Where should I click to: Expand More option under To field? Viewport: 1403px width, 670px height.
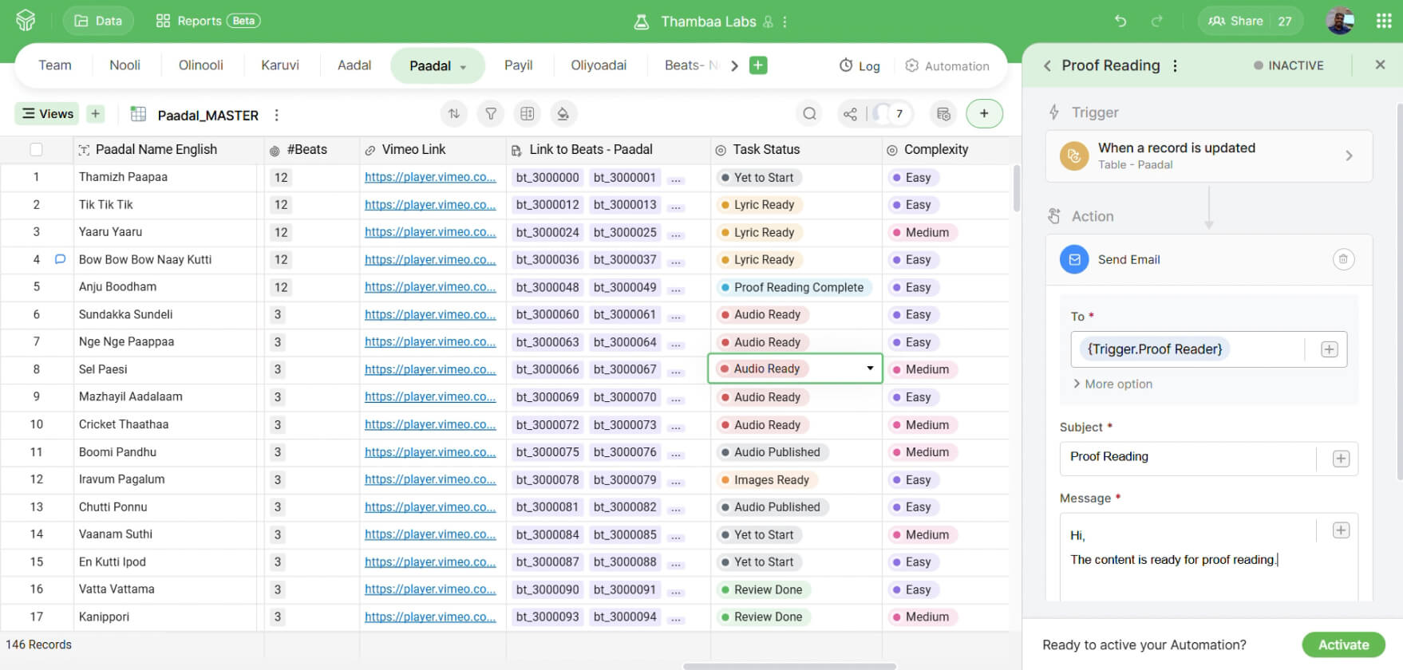(1112, 384)
